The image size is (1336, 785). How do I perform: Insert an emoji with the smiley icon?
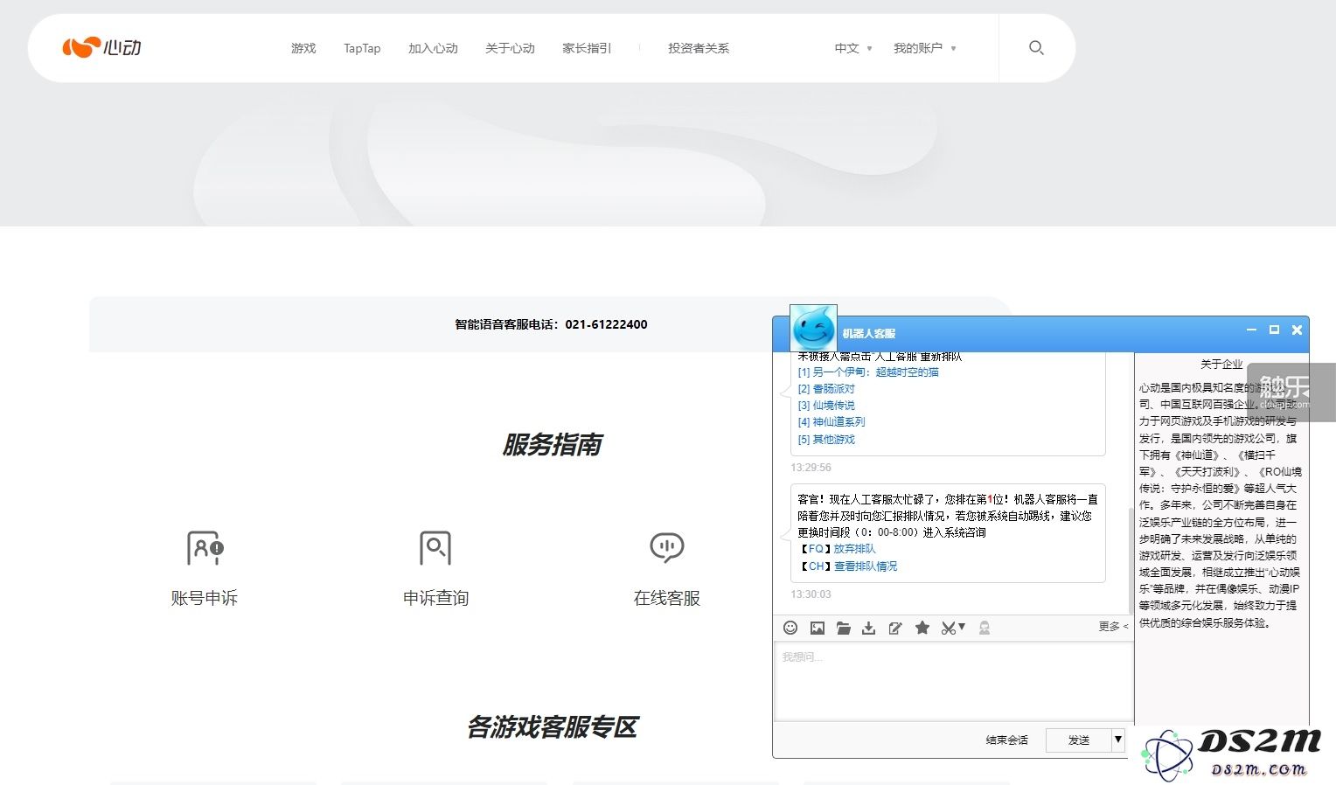[x=790, y=628]
